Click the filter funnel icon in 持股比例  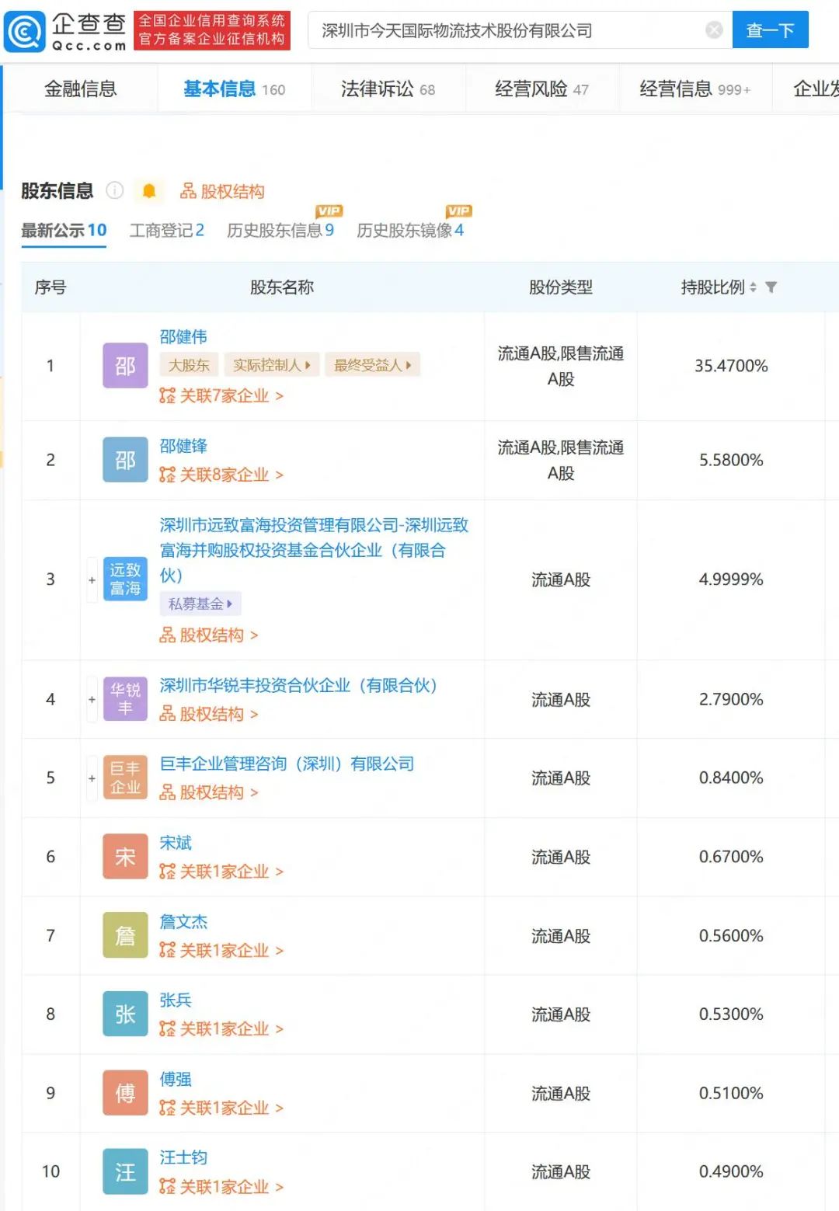click(x=771, y=287)
